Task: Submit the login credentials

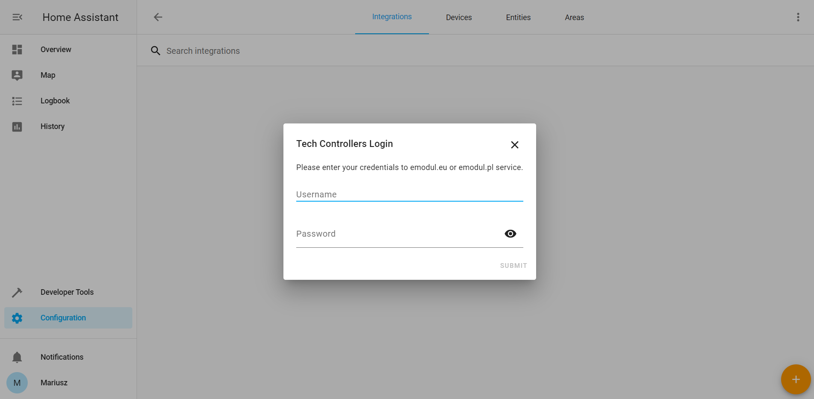Action: tap(513, 266)
